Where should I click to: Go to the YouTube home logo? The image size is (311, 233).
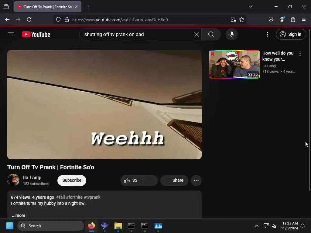coord(36,35)
